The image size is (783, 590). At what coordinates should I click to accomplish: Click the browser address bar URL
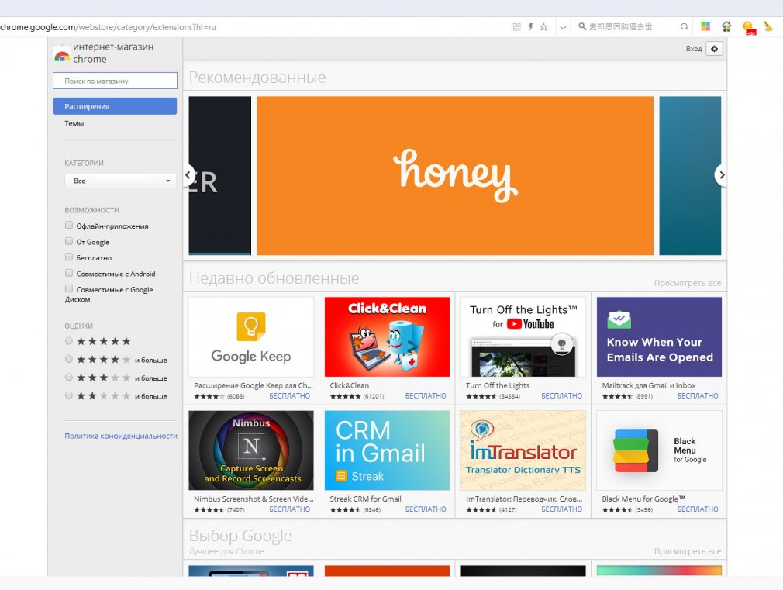tap(108, 27)
